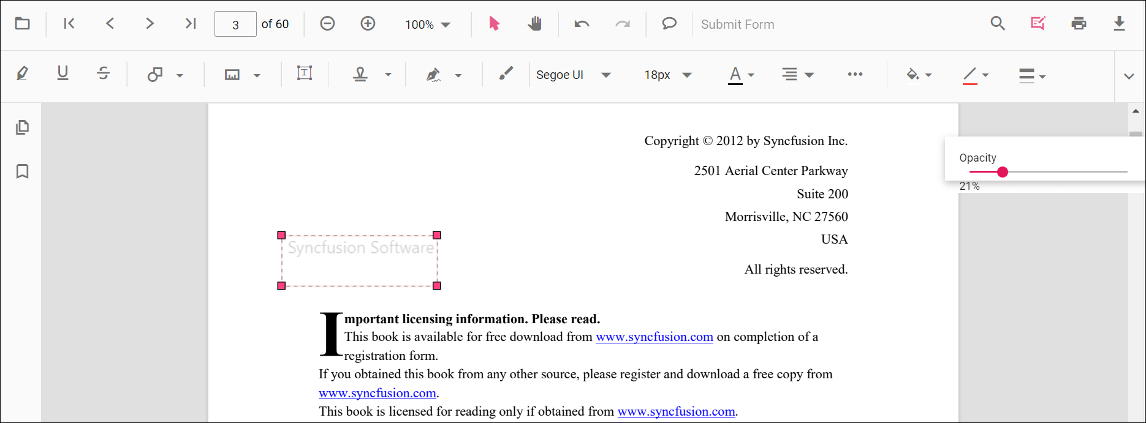This screenshot has width=1146, height=423.
Task: Click the page number input field
Action: (x=235, y=24)
